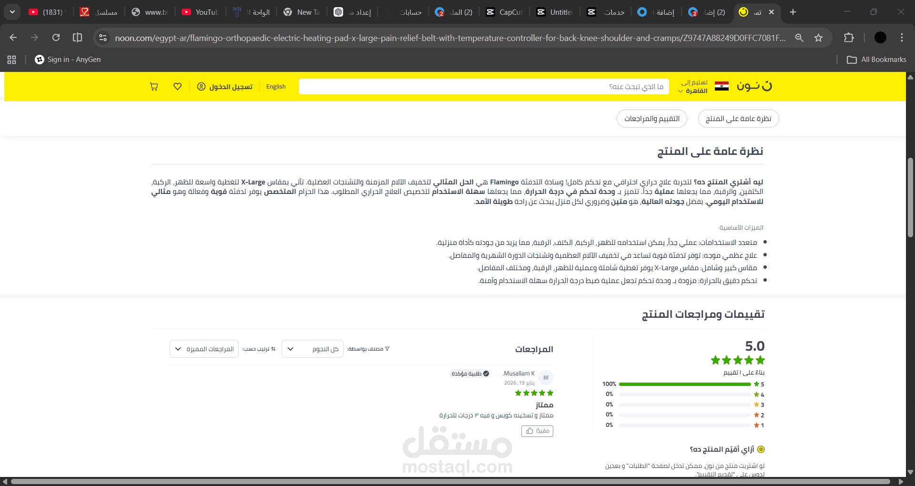This screenshot has height=486, width=915.
Task: Click the تسجيل الدخول sign-in link
Action: click(231, 87)
